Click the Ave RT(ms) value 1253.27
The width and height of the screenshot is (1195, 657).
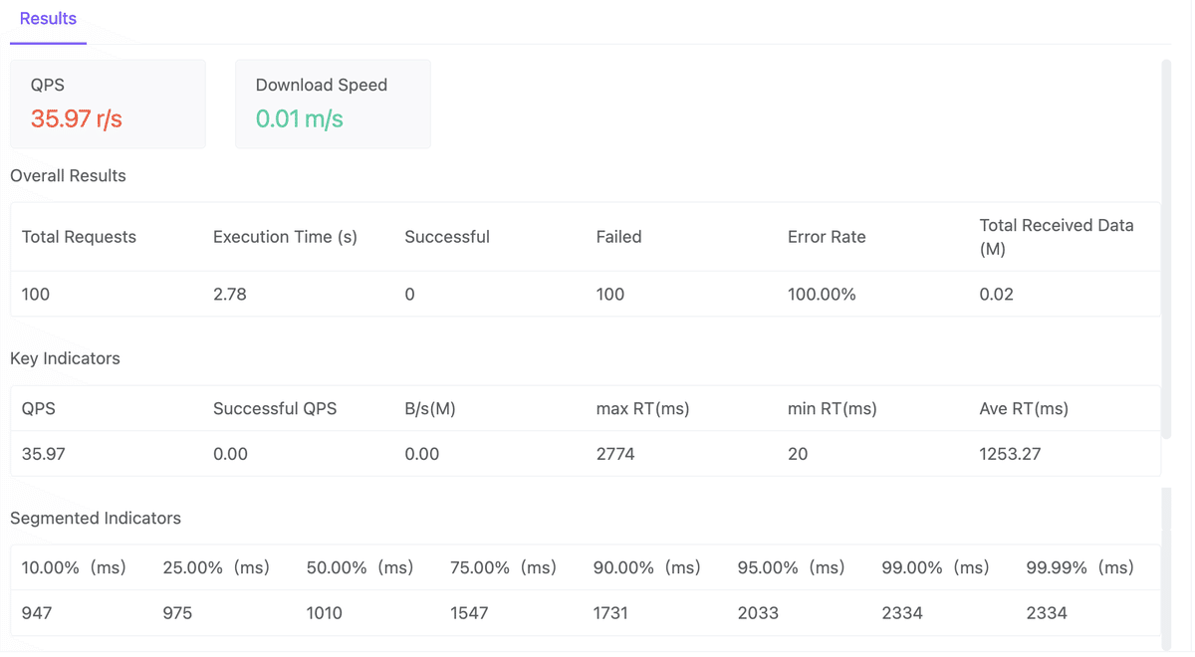(1010, 454)
